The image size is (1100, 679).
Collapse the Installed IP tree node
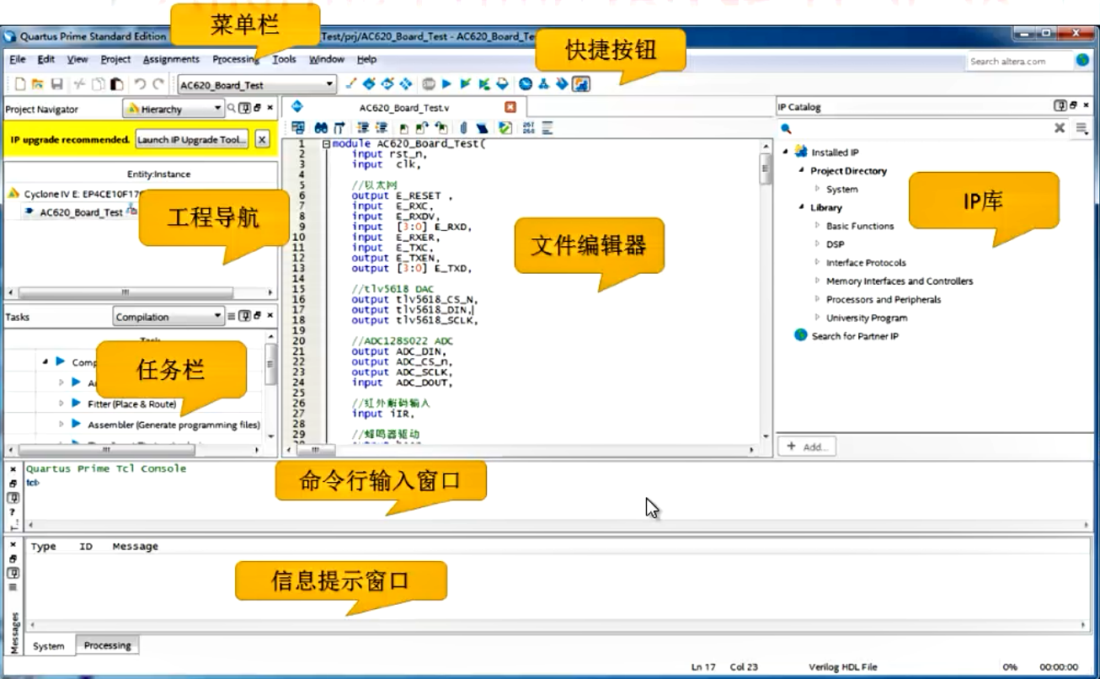pyautogui.click(x=785, y=152)
